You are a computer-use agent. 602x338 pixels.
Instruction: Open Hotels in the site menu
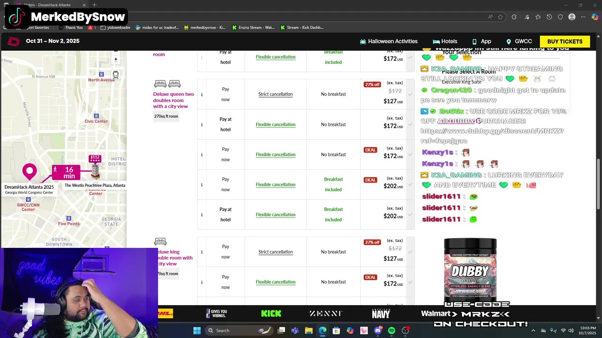tap(445, 41)
